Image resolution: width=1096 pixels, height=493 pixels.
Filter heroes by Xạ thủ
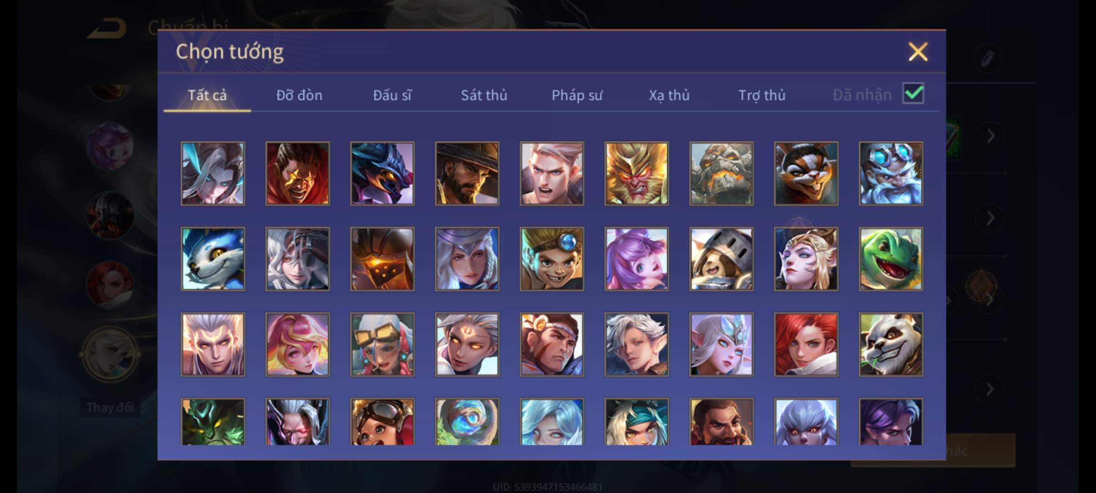point(669,95)
